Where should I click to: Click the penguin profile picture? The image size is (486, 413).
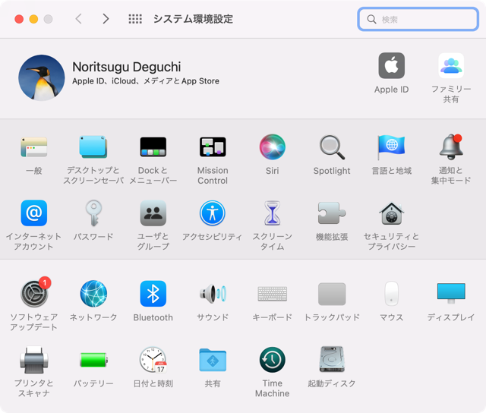pos(42,77)
